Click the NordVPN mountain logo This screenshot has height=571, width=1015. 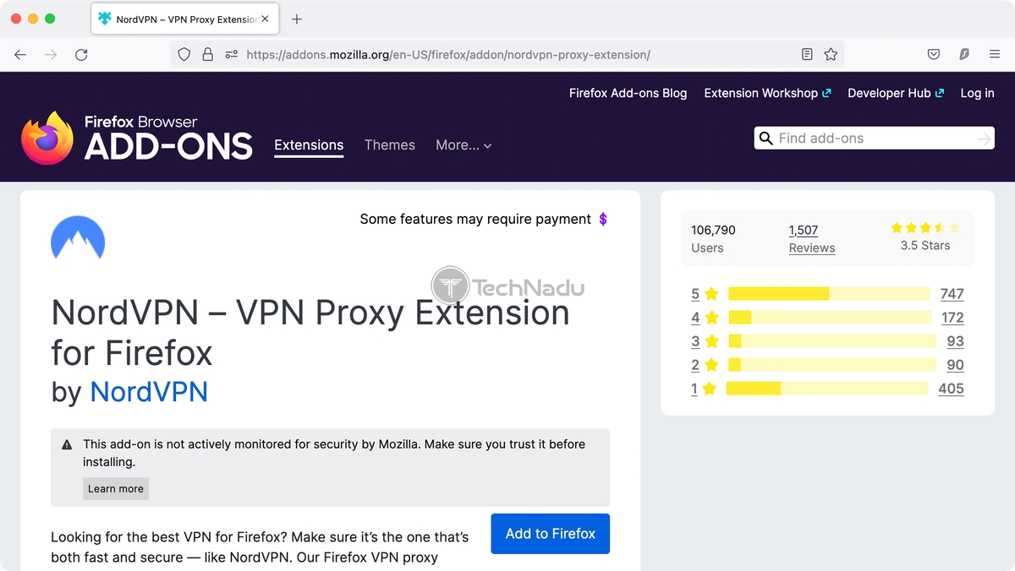[x=78, y=237]
